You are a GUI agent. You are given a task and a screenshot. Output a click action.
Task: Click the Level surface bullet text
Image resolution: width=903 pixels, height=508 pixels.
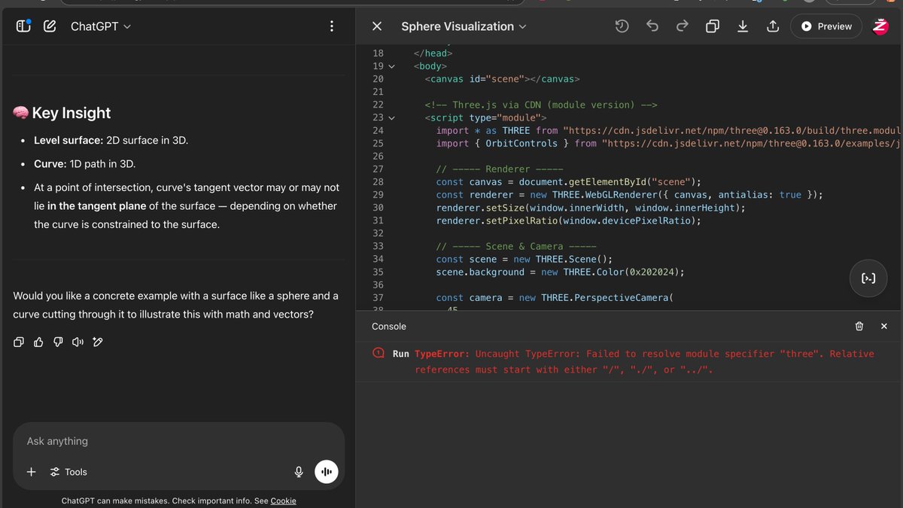point(111,140)
